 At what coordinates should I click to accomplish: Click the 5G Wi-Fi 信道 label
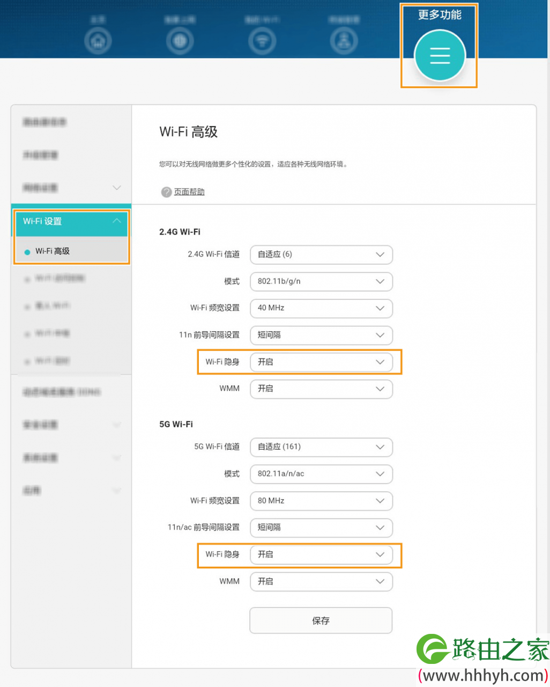[x=217, y=447]
